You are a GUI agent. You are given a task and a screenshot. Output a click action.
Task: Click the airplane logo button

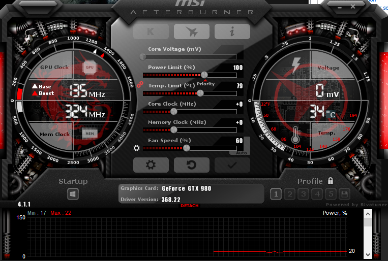coord(192,31)
